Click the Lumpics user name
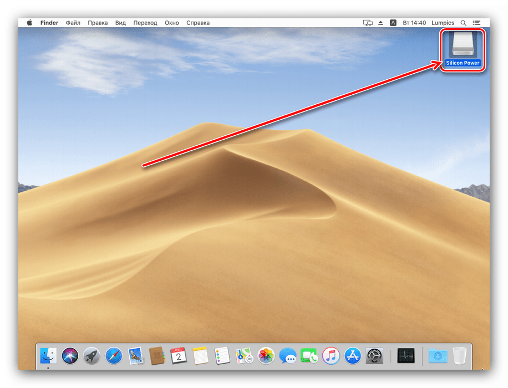Image resolution: width=508 pixels, height=388 pixels. click(x=443, y=23)
